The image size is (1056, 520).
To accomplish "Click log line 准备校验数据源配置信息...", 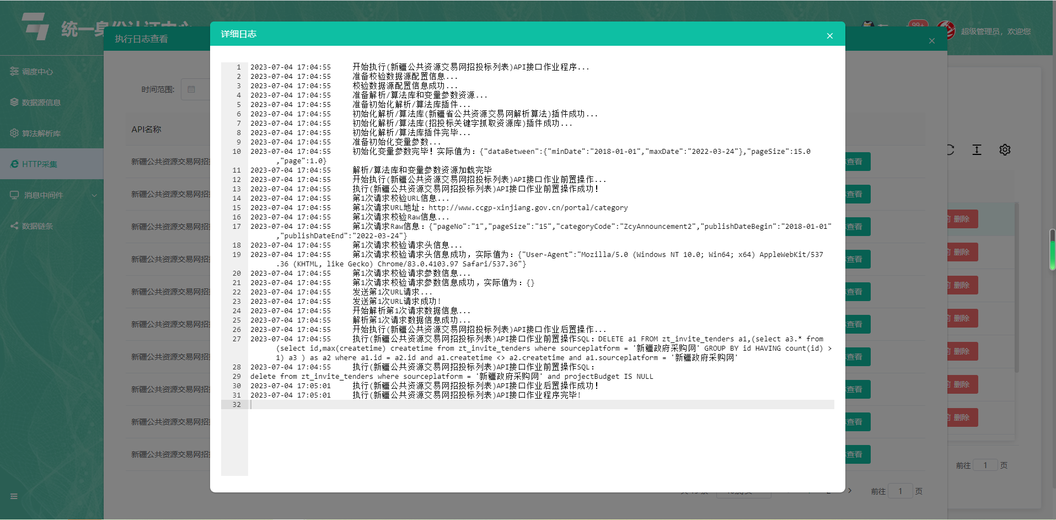I will (405, 77).
